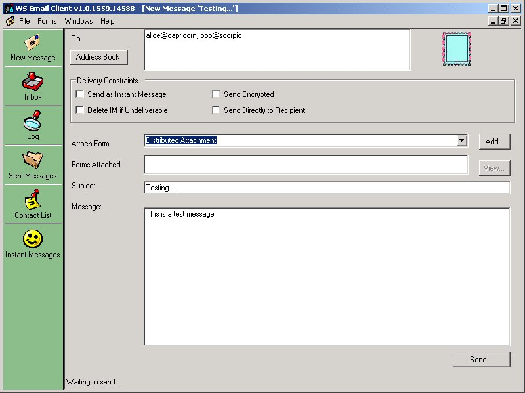525x393 pixels.
Task: Open the Forms menu
Action: pos(47,21)
